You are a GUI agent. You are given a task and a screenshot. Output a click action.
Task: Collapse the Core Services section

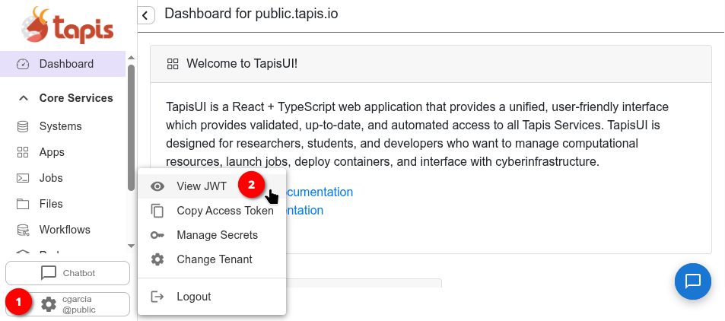click(24, 98)
